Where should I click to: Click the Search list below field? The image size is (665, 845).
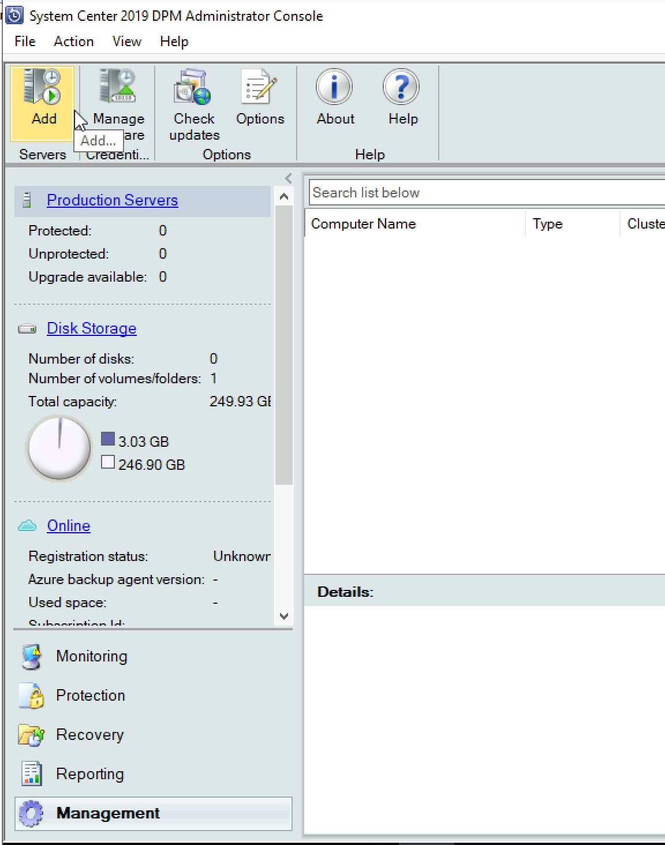point(487,193)
